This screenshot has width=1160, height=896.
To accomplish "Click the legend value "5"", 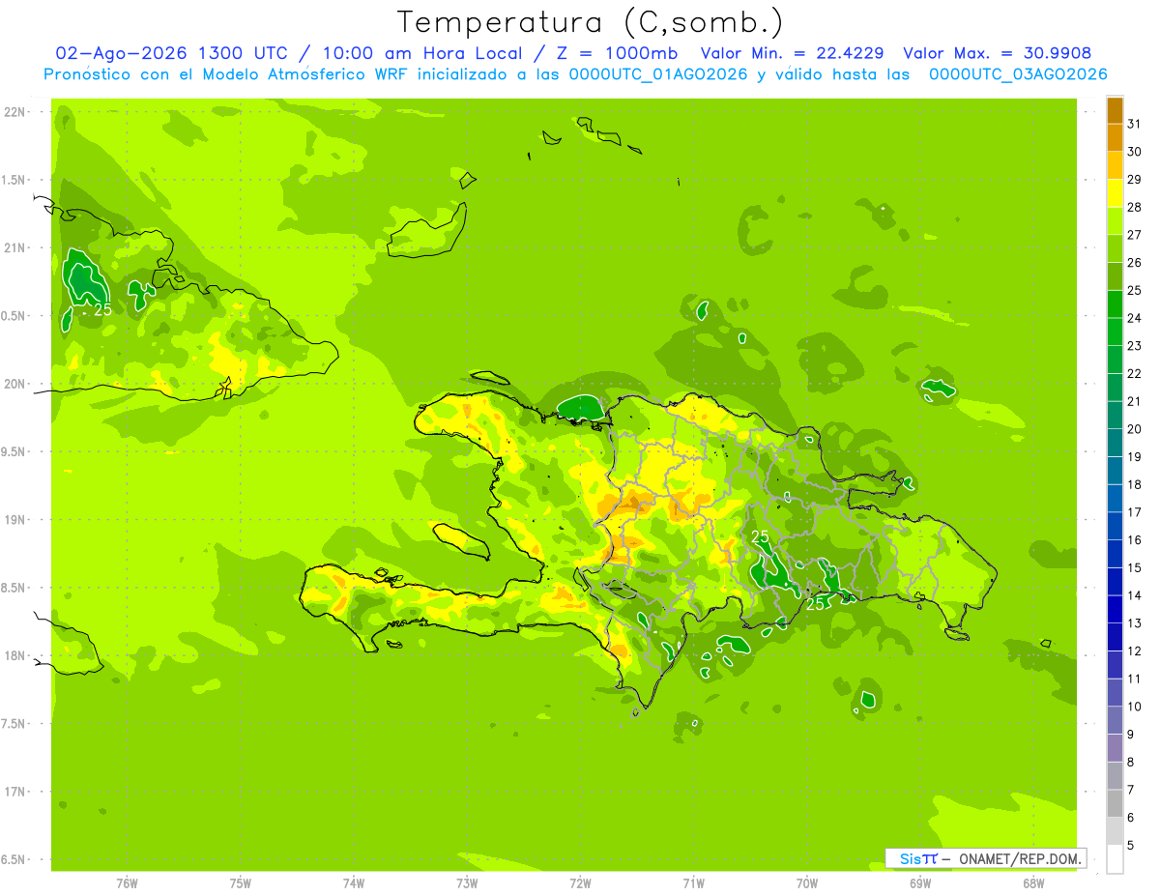I will 1130,846.
